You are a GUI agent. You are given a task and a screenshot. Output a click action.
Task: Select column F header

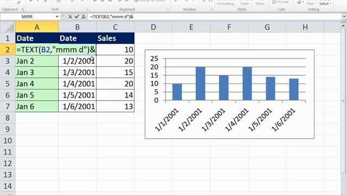[x=229, y=27]
